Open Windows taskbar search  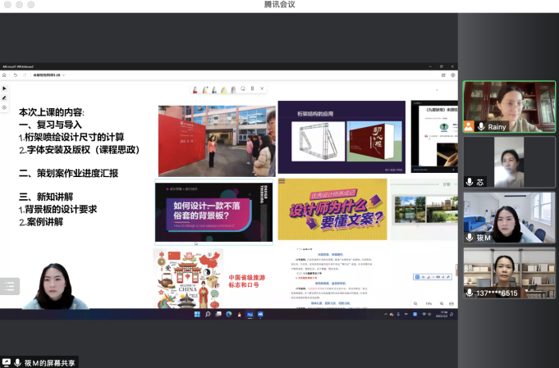(x=208, y=314)
